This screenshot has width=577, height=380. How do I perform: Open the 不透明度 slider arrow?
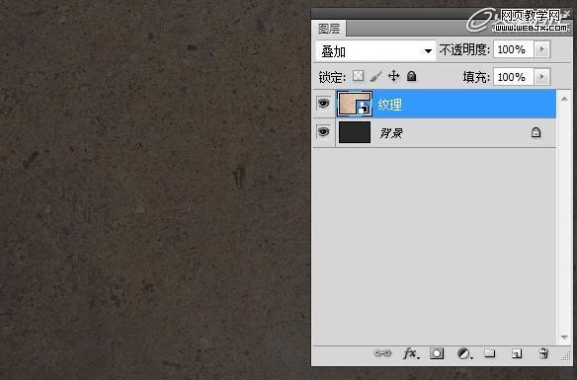click(x=541, y=49)
